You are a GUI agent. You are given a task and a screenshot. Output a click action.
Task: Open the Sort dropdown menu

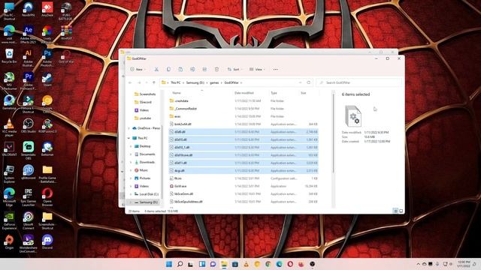234,70
